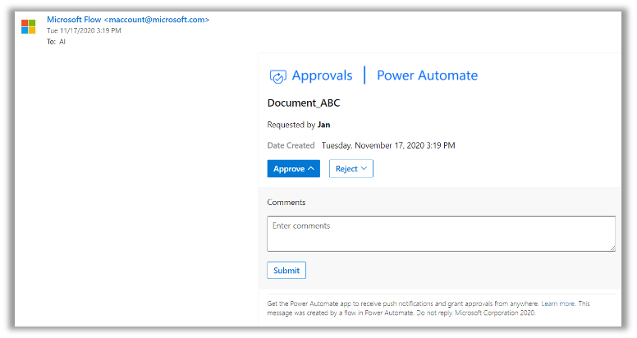Click the Date Created label
The height and width of the screenshot is (338, 637).
coord(291,145)
